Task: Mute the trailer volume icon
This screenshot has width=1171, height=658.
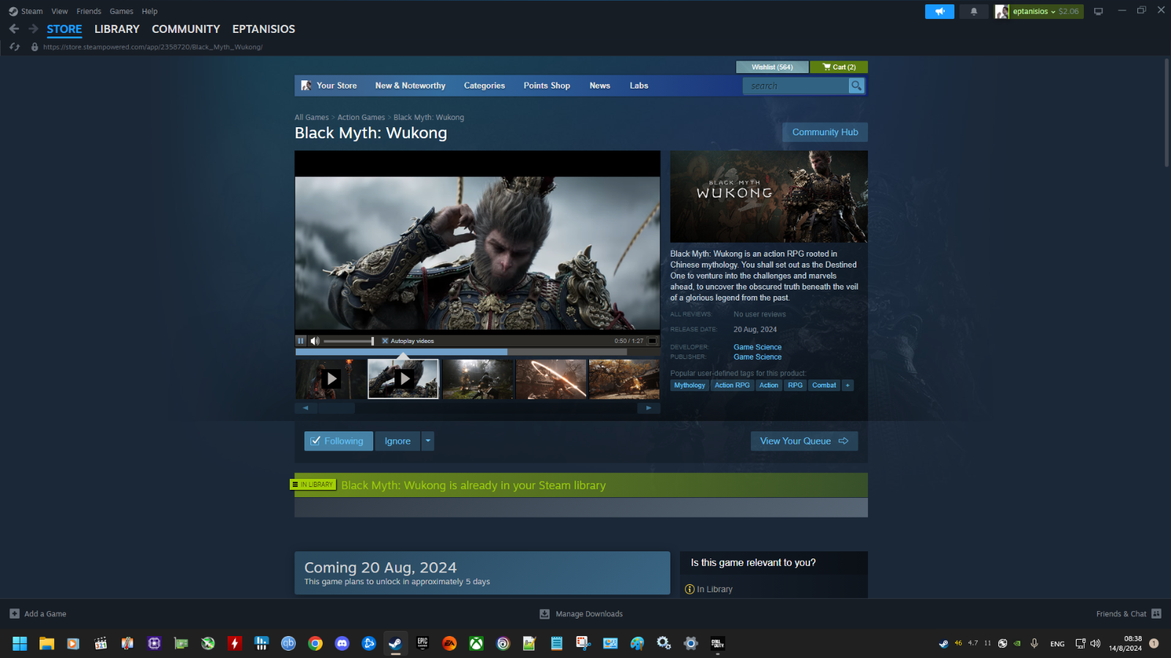Action: pos(315,341)
